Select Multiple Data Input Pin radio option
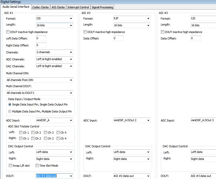This screenshot has height=179, width=216. click(x=10, y=111)
